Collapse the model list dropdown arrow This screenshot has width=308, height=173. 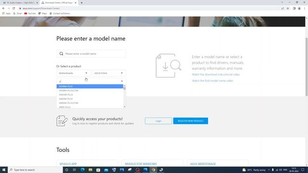point(122,81)
